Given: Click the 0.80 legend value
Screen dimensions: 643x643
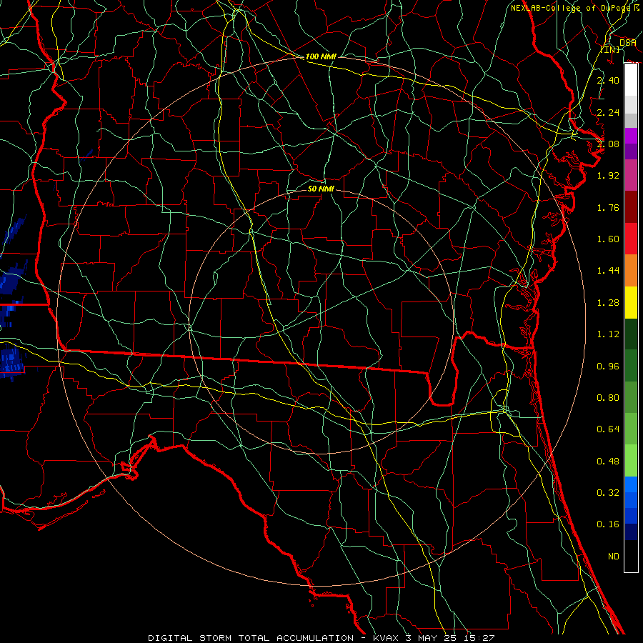Looking at the screenshot, I should point(608,398).
